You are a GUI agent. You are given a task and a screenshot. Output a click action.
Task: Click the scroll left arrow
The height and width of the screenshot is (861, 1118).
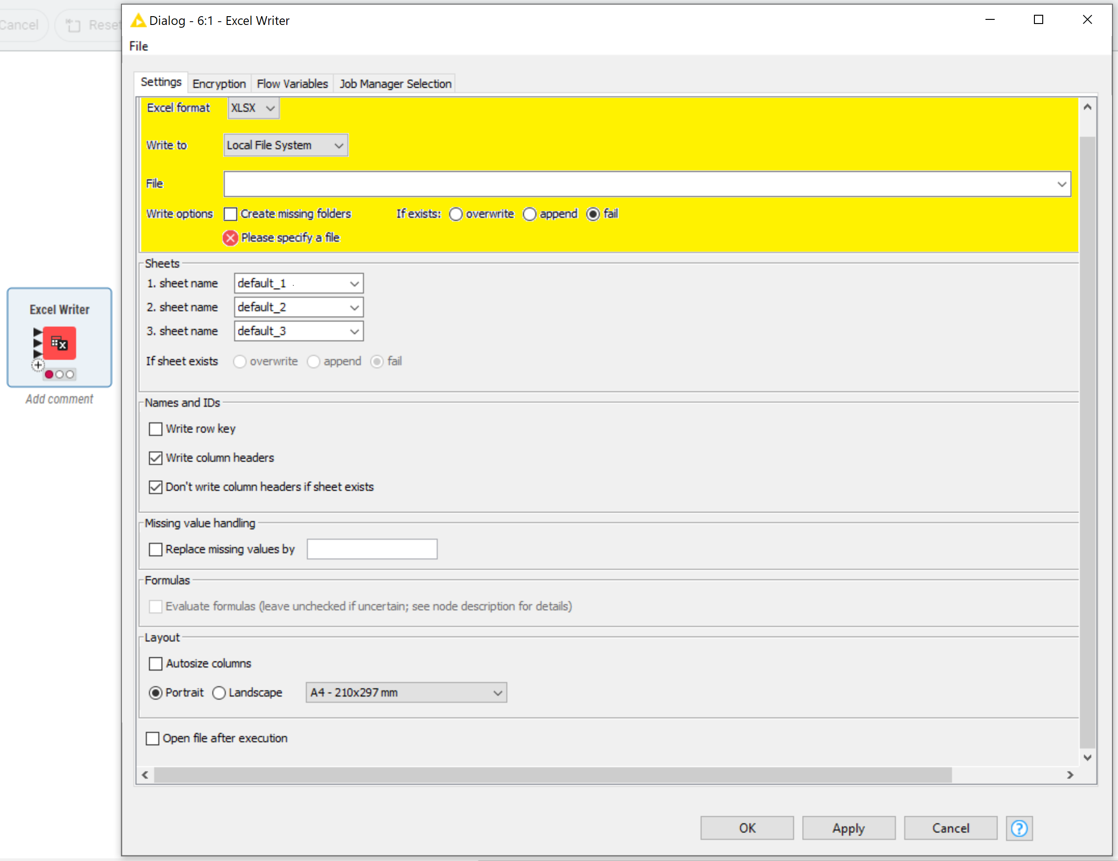coord(145,775)
